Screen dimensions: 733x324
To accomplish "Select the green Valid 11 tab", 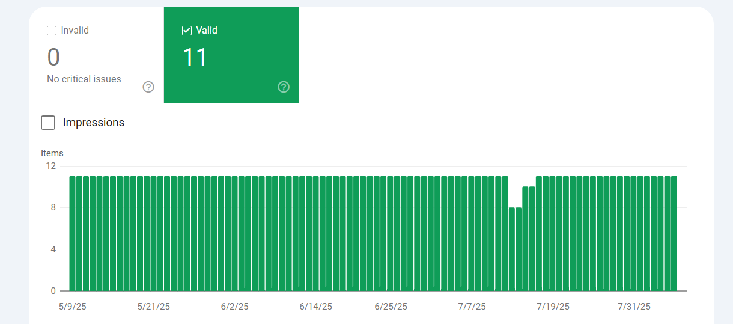I will pyautogui.click(x=231, y=55).
